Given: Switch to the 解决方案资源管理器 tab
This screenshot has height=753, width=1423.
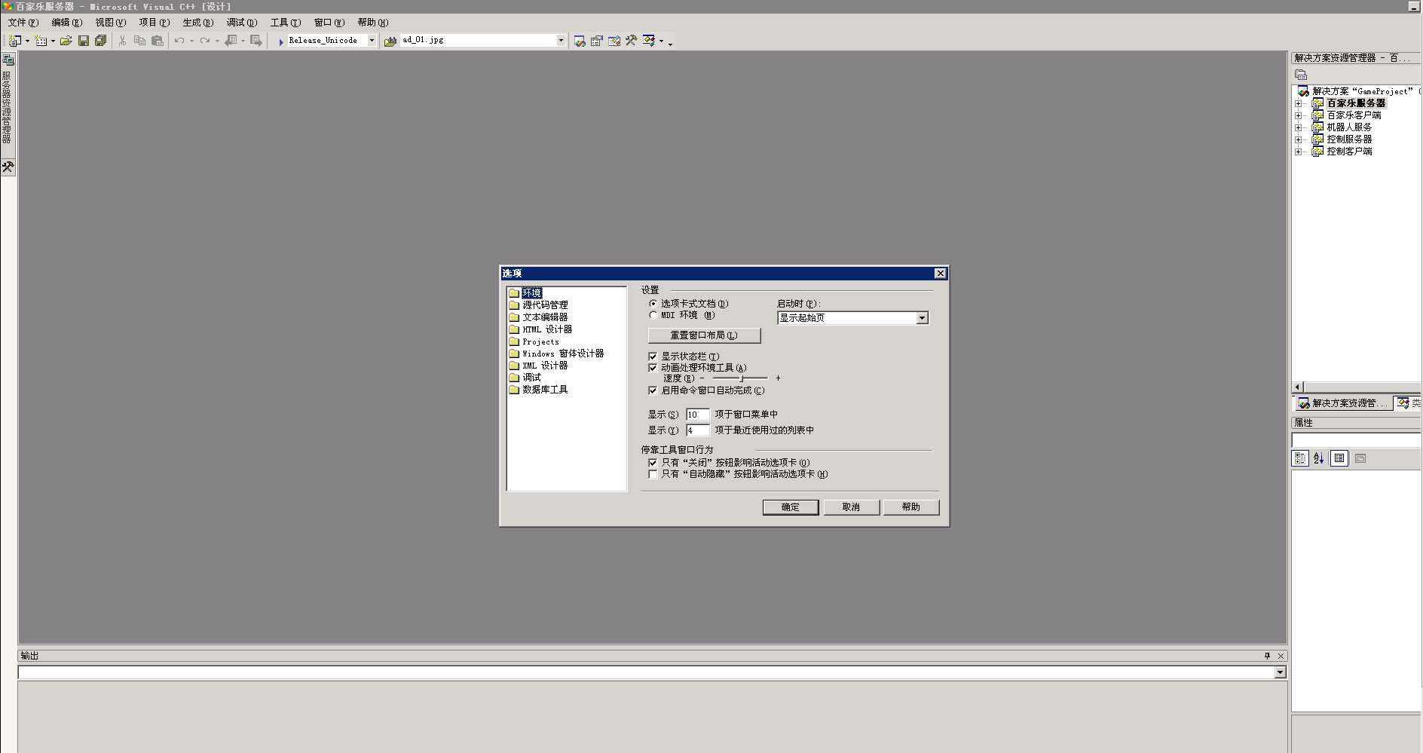Looking at the screenshot, I should 1342,403.
